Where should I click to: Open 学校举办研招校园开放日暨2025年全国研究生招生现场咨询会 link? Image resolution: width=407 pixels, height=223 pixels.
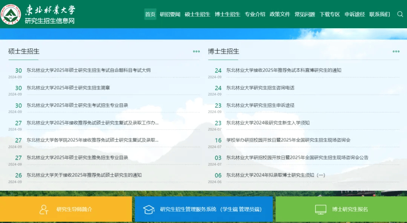tap(288, 140)
